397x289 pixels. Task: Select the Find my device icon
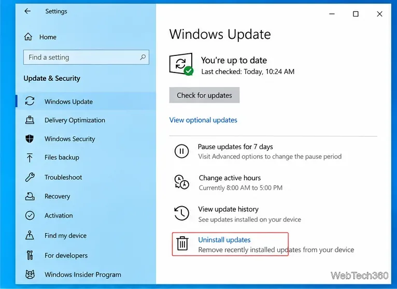pos(30,235)
